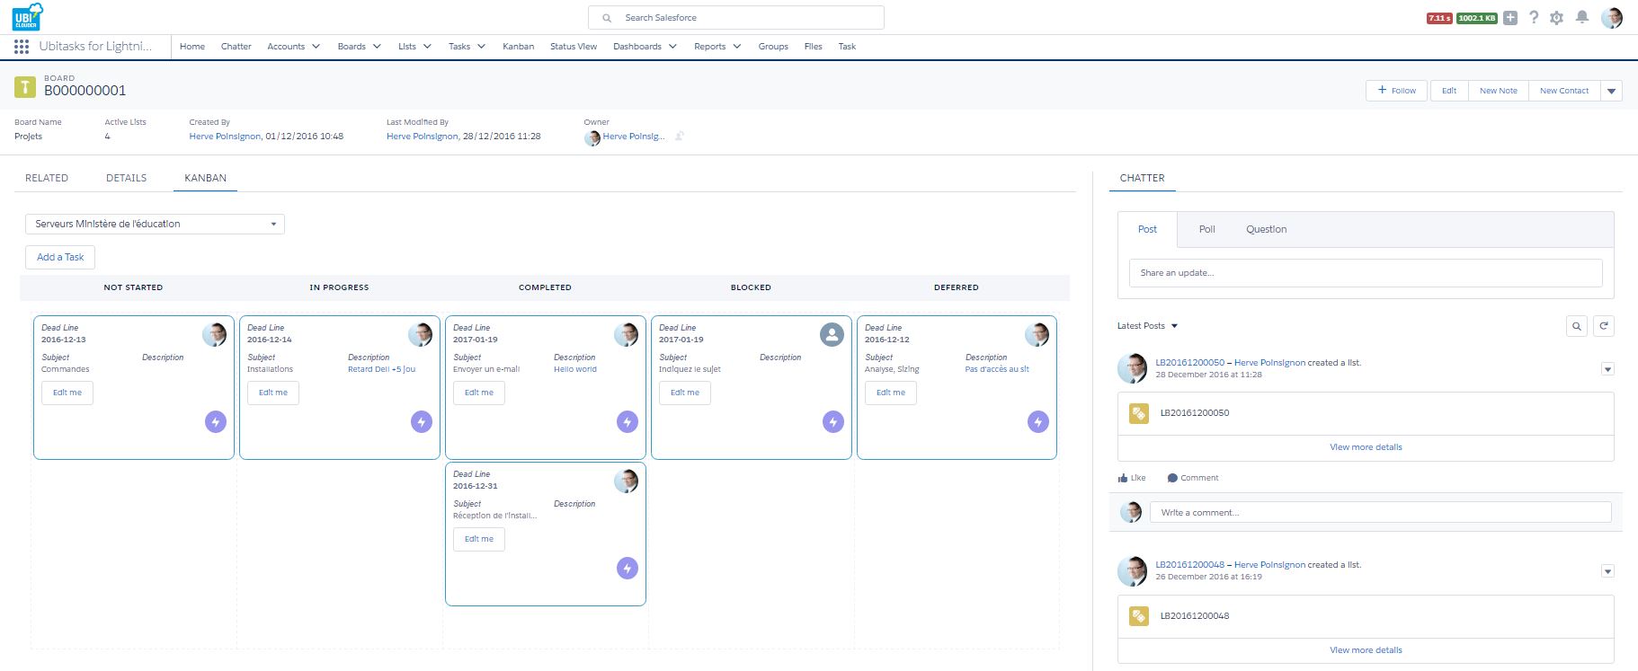Screen dimensions: 1638x671
Task: Open the global actions plus icon
Action: click(1510, 18)
